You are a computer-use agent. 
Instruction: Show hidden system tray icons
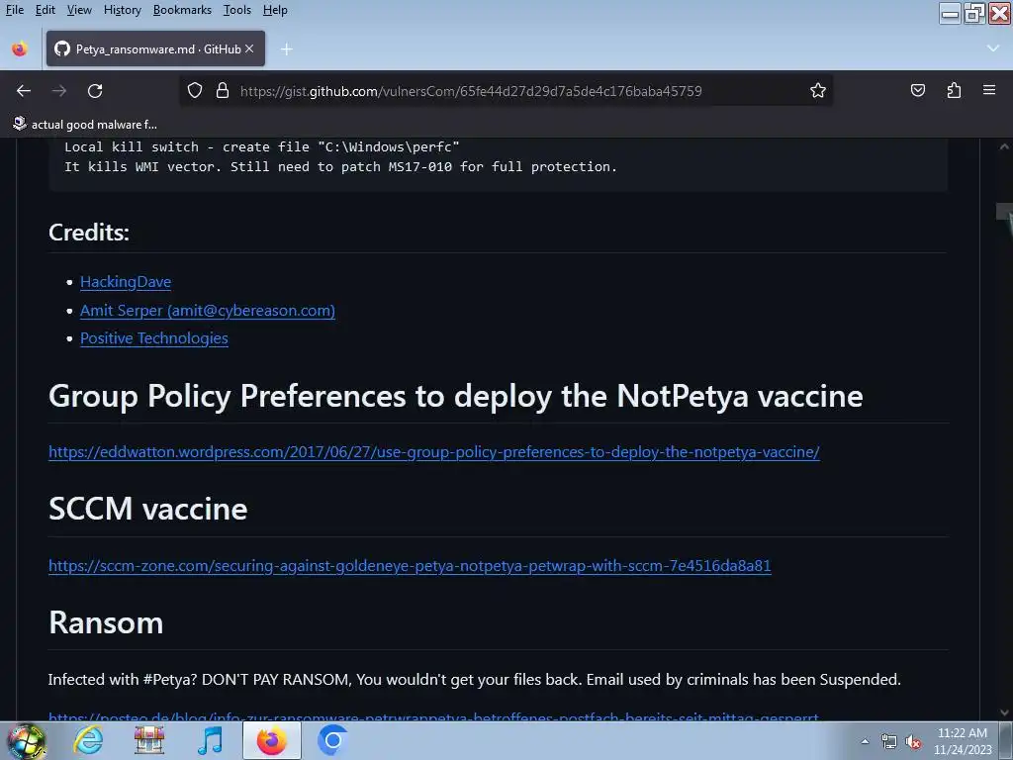pyautogui.click(x=865, y=741)
